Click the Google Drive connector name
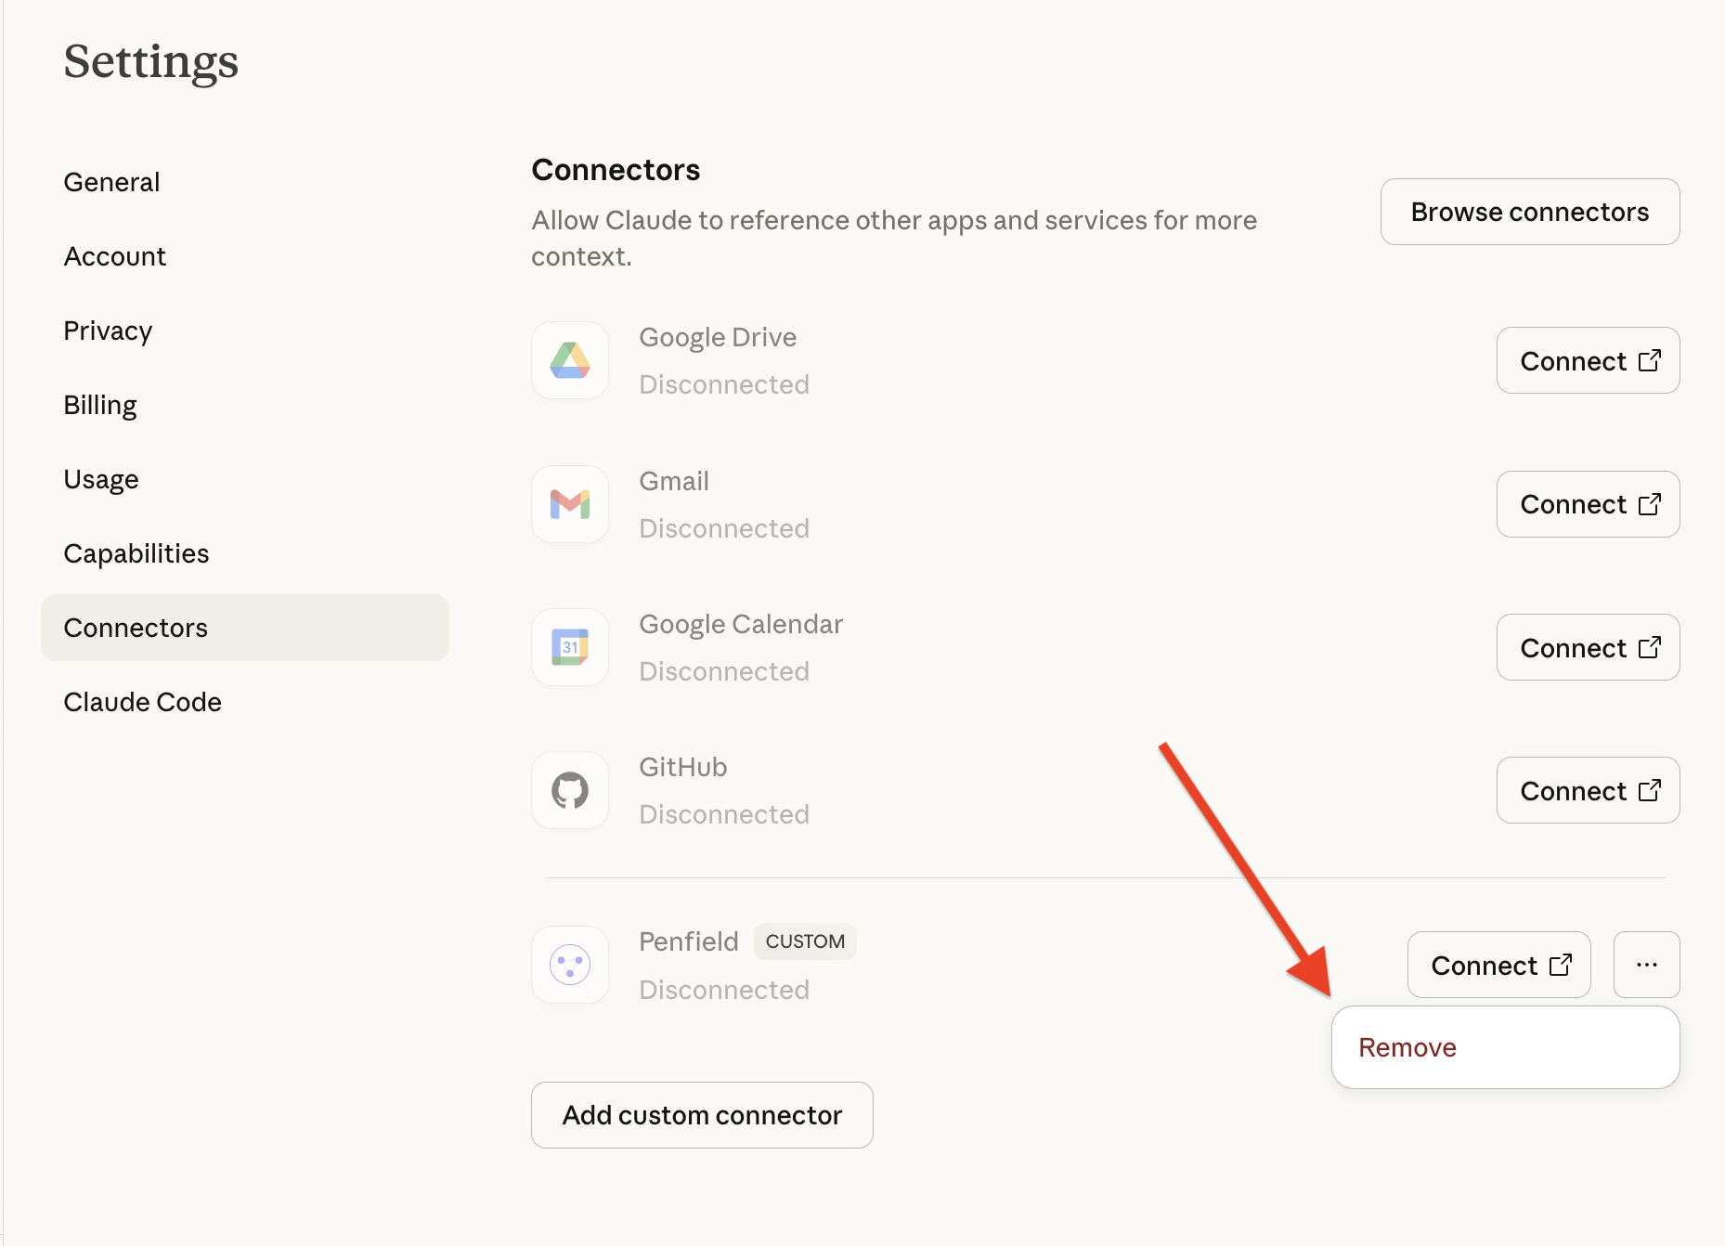 718,337
